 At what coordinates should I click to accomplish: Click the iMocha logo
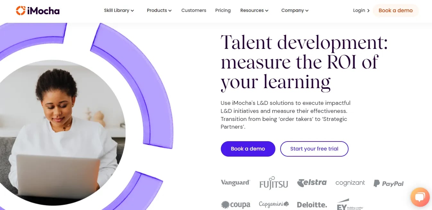[38, 10]
